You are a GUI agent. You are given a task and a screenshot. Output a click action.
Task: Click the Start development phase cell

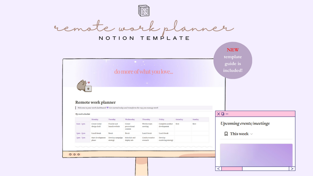98,139
